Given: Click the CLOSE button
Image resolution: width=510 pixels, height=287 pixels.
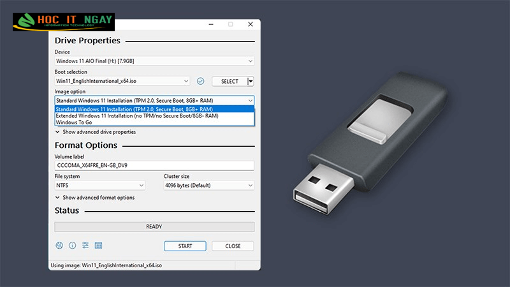Looking at the screenshot, I should tap(233, 246).
